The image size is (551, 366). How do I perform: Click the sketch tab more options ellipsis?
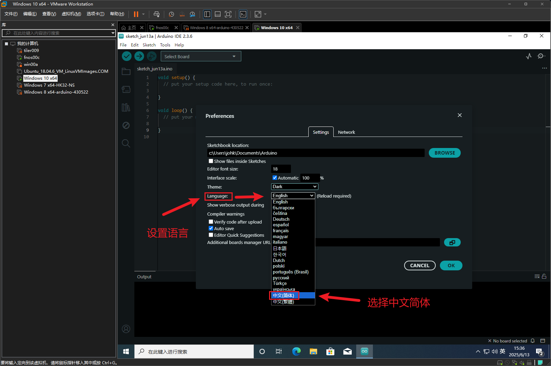[544, 68]
